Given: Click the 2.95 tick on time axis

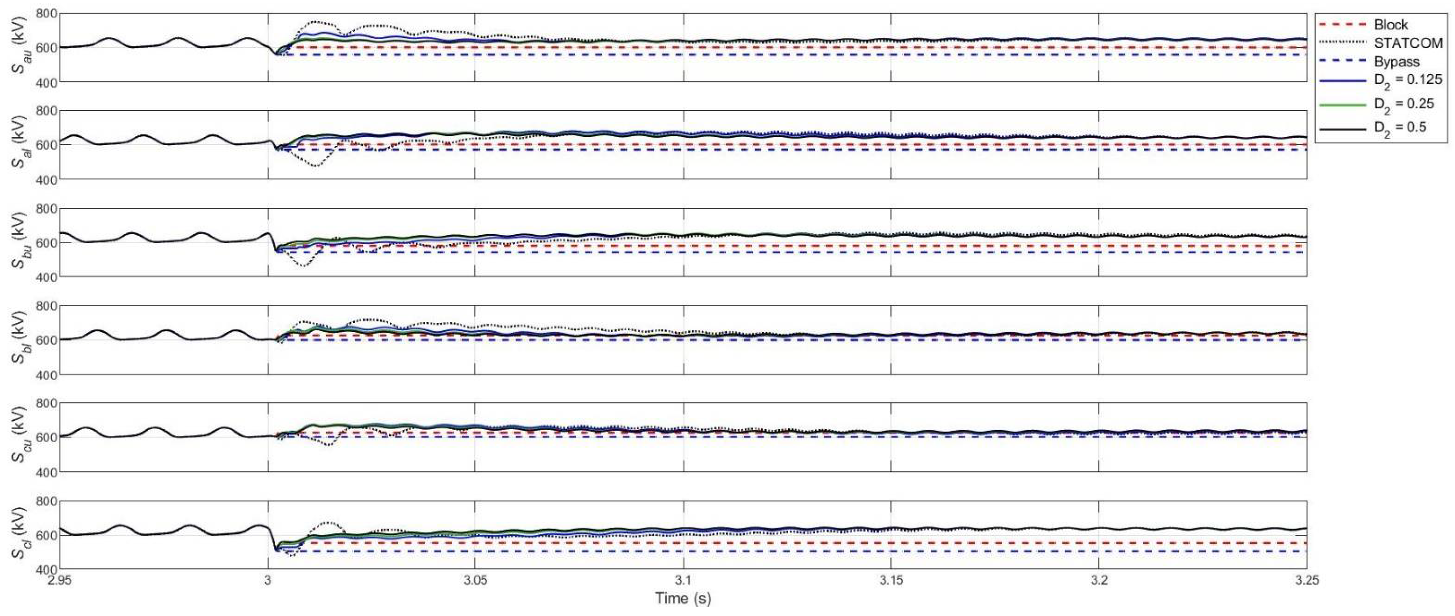Looking at the screenshot, I should (x=60, y=580).
